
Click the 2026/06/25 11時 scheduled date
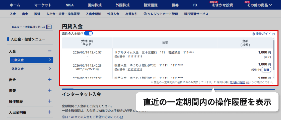click(87, 69)
